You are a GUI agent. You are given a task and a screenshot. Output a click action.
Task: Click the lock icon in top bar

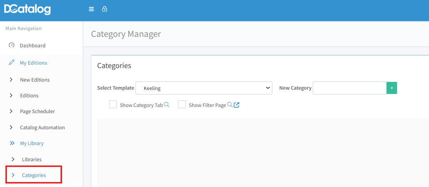[104, 9]
